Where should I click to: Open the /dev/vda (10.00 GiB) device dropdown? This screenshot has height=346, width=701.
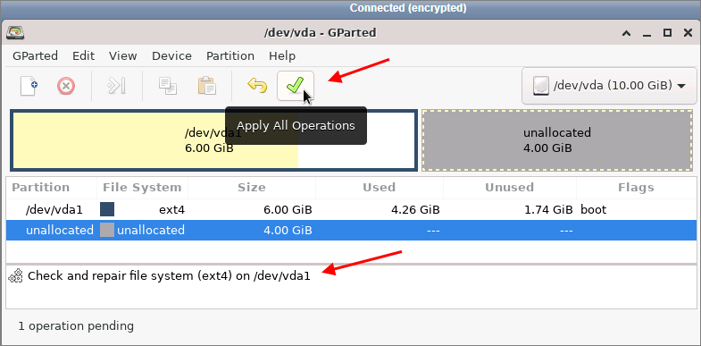[609, 86]
